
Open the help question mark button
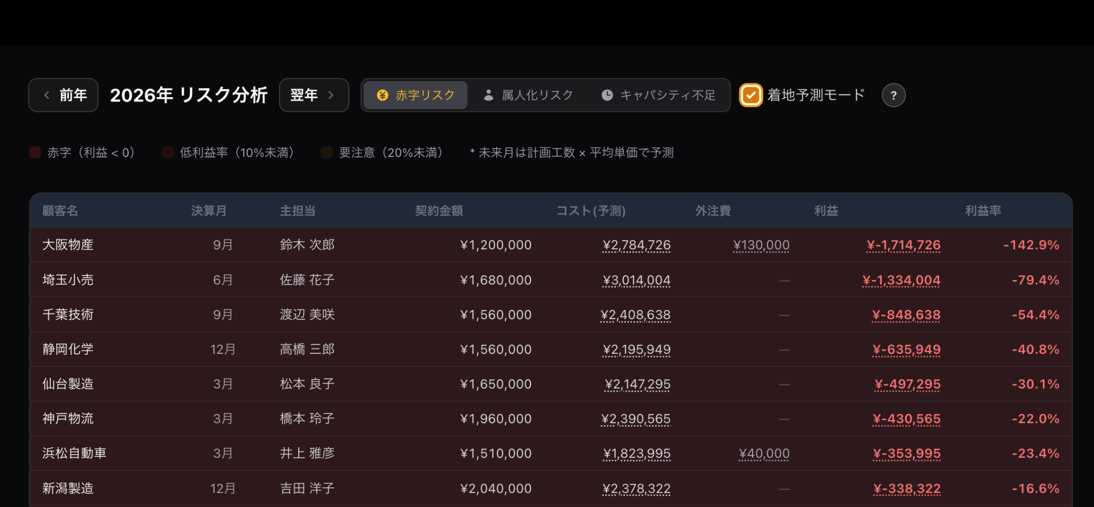pyautogui.click(x=894, y=96)
